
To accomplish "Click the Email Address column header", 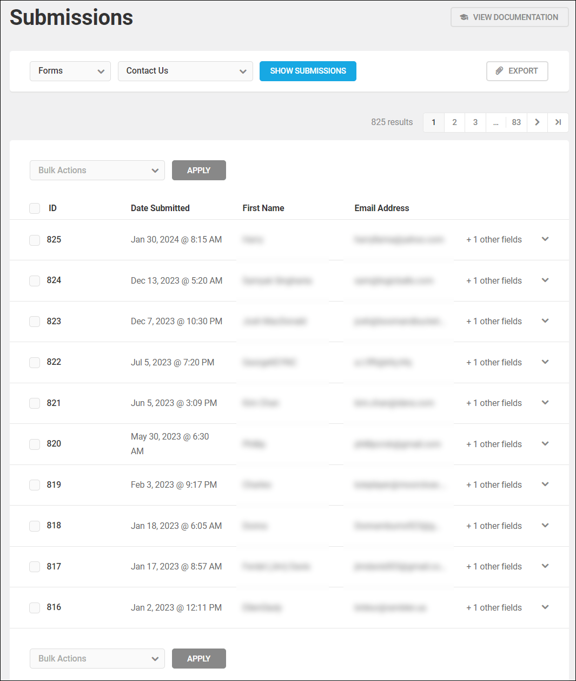I will (382, 208).
